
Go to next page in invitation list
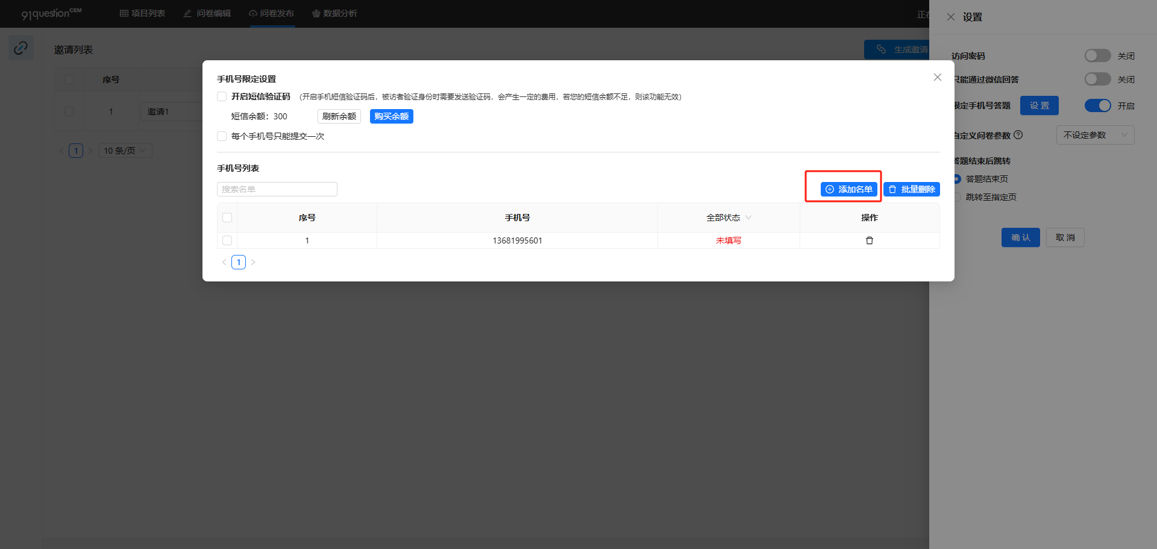point(90,151)
